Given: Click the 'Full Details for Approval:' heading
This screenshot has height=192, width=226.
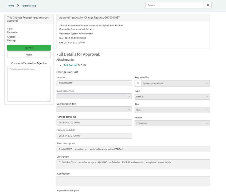Looking at the screenshot, I should (78, 55).
